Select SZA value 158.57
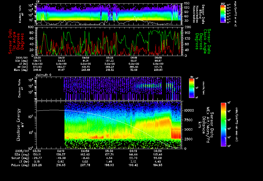The height and width of the screenshot is (181, 263). tap(61, 154)
